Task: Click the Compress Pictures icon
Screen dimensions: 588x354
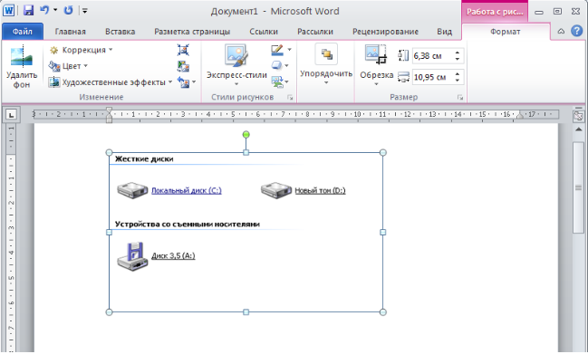Action: point(183,50)
